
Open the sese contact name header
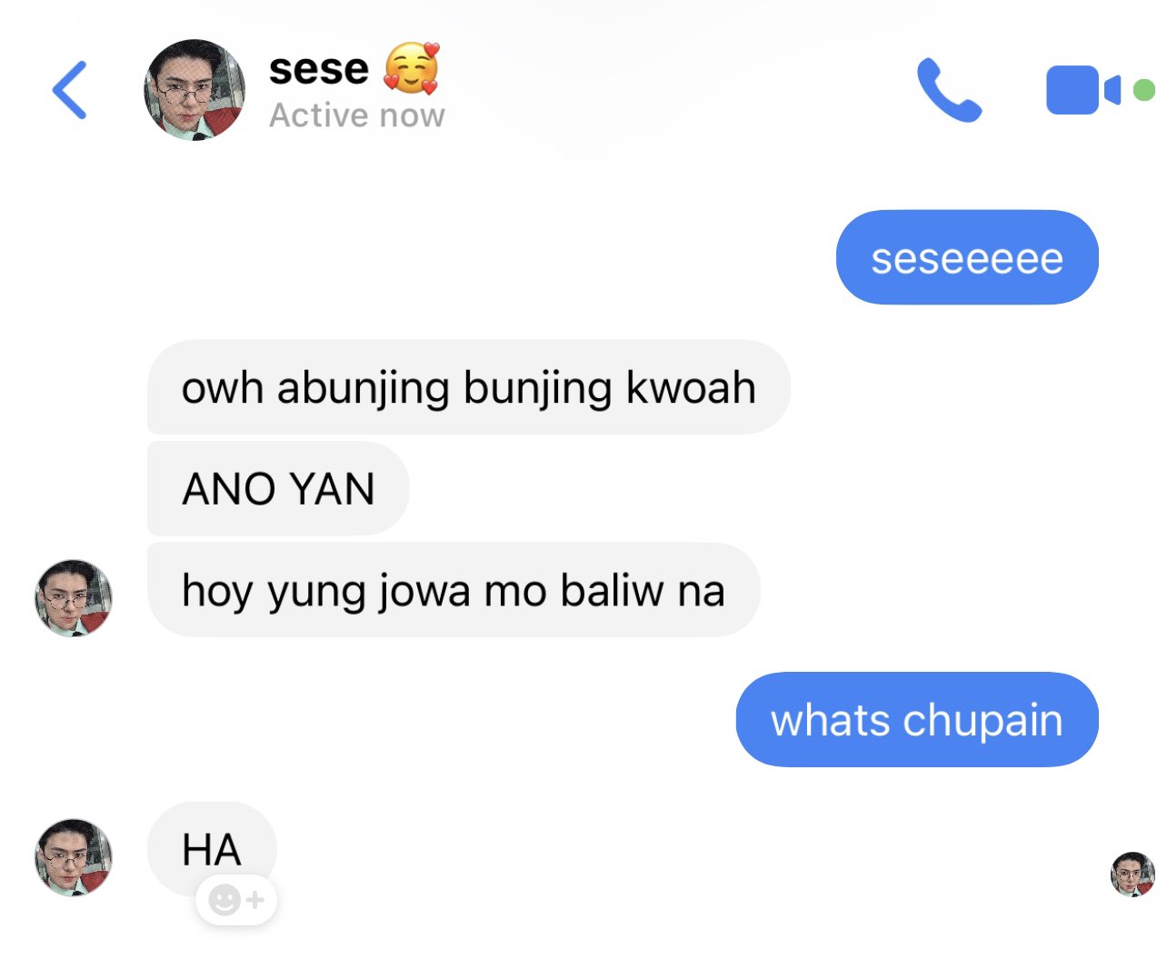(319, 69)
